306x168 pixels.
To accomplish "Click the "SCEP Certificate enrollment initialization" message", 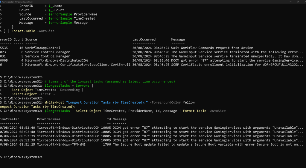I will pos(237,65).
